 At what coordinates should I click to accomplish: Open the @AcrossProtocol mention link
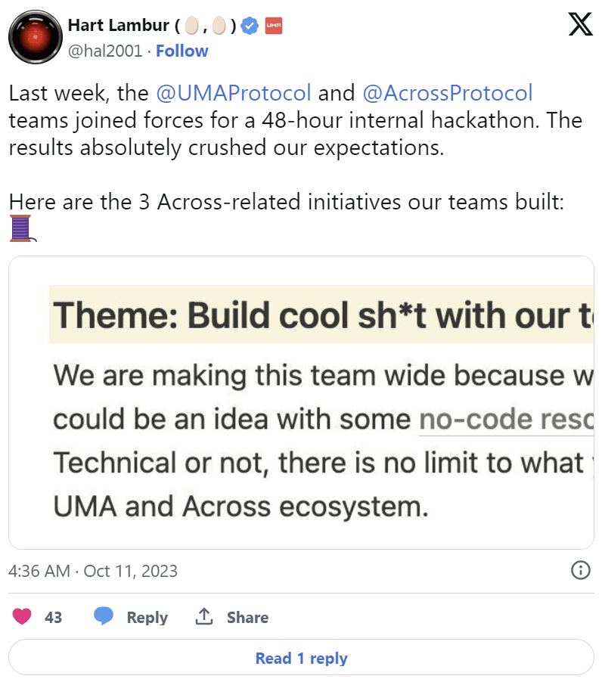point(448,94)
